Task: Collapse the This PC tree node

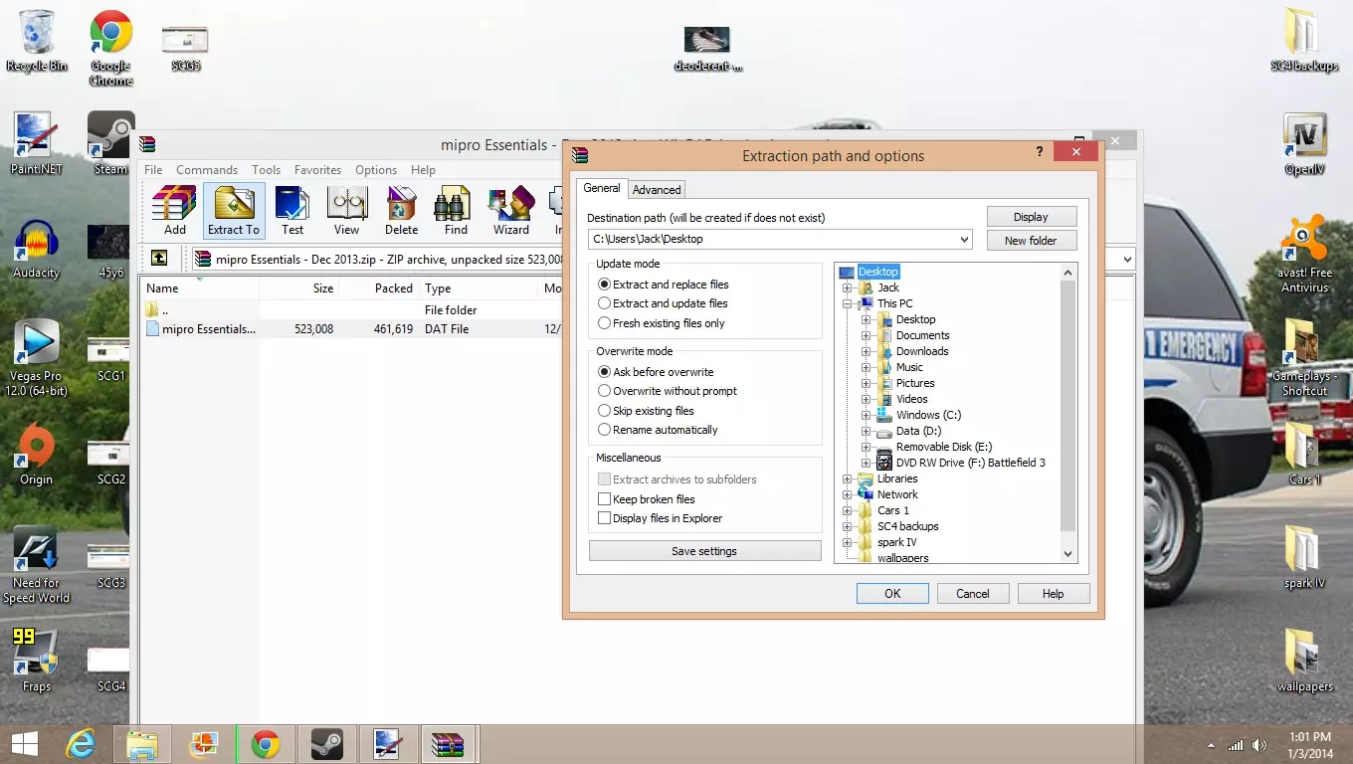Action: point(848,303)
